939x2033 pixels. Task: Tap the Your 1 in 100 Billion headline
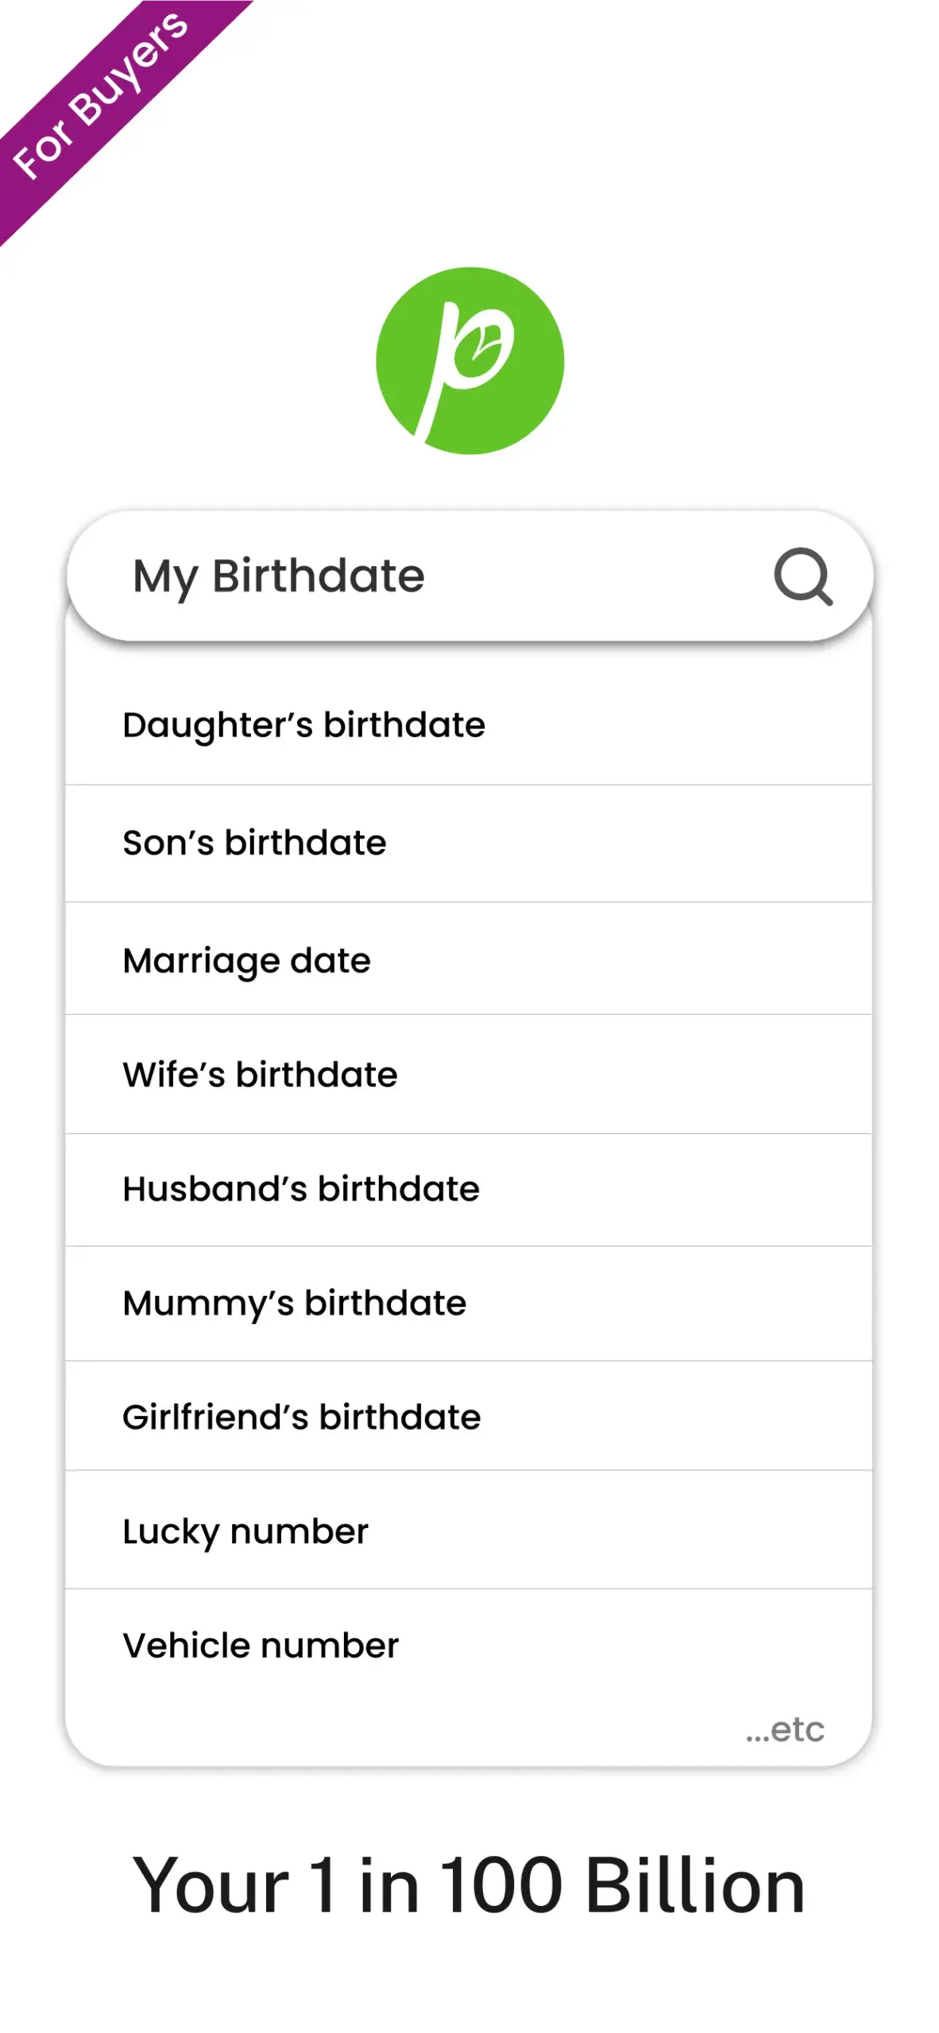point(469,1885)
